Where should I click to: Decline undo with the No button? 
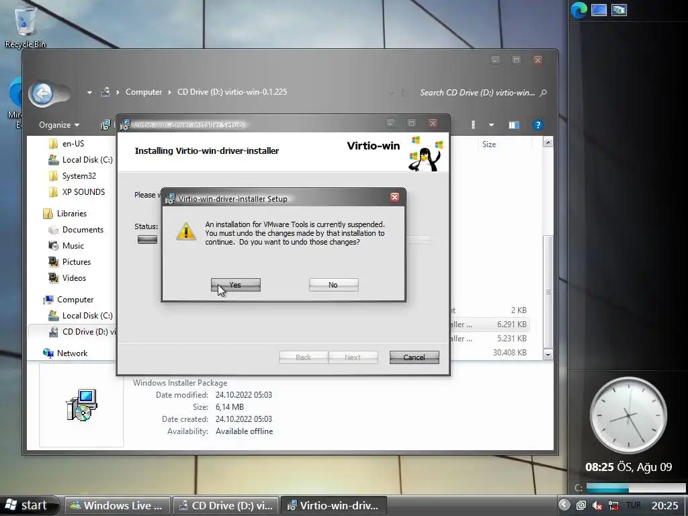pyautogui.click(x=333, y=285)
